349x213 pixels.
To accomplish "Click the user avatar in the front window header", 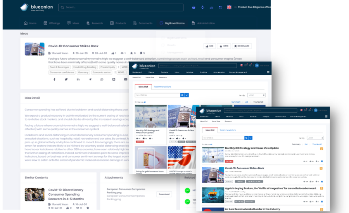I will pyautogui.click(x=316, y=110).
